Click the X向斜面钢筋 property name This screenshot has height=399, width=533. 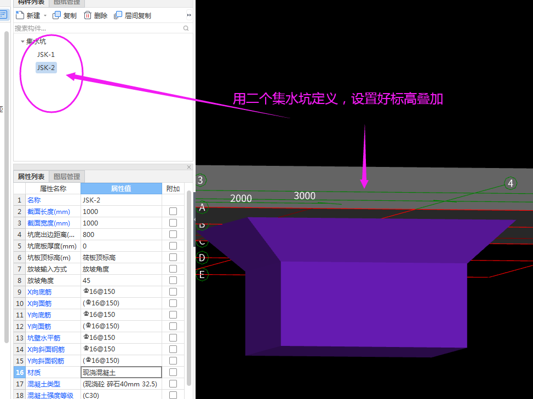[x=46, y=349]
